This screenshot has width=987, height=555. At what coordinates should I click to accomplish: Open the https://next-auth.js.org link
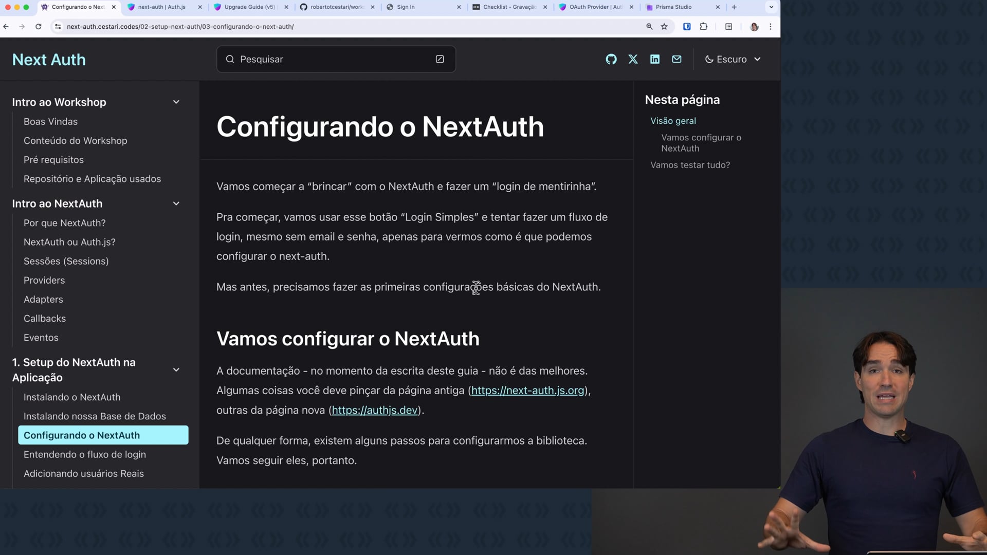[527, 391]
